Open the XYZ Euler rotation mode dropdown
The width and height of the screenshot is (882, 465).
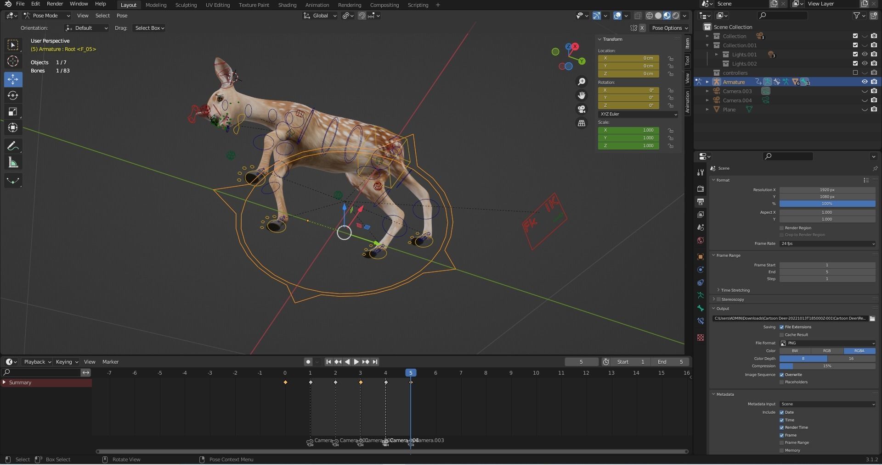point(638,114)
